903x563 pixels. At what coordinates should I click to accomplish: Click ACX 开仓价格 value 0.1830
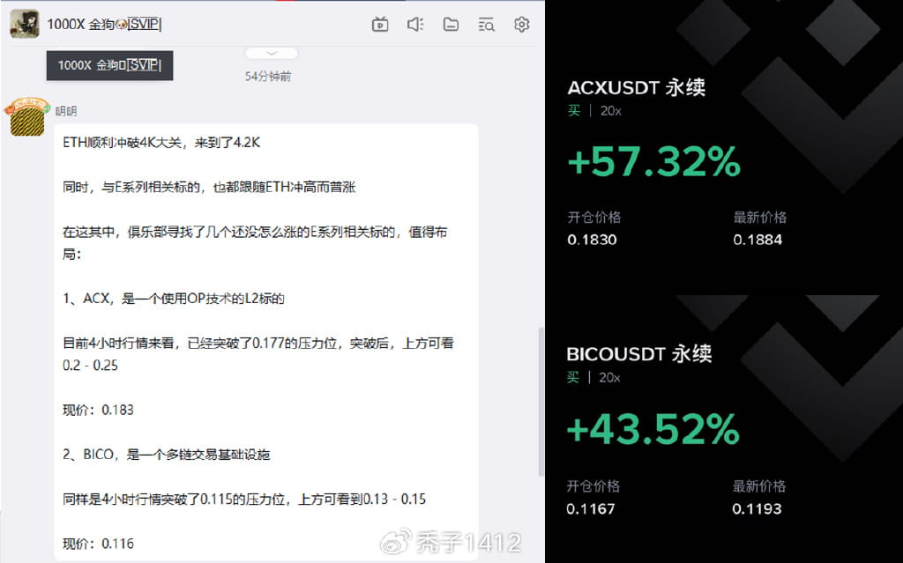click(x=592, y=240)
